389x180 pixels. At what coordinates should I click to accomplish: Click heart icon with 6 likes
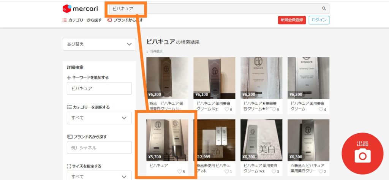coord(227,109)
